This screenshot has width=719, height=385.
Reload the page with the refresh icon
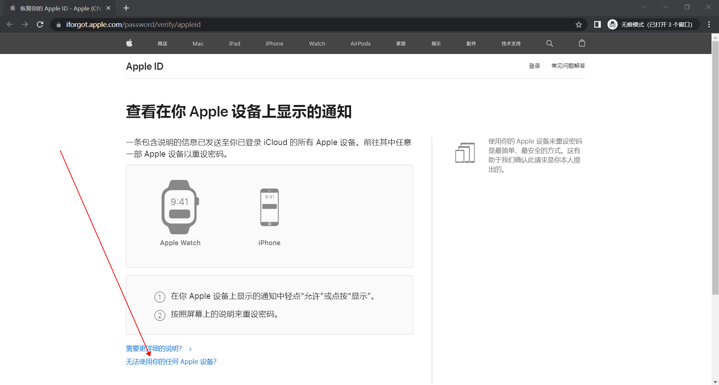tap(40, 24)
